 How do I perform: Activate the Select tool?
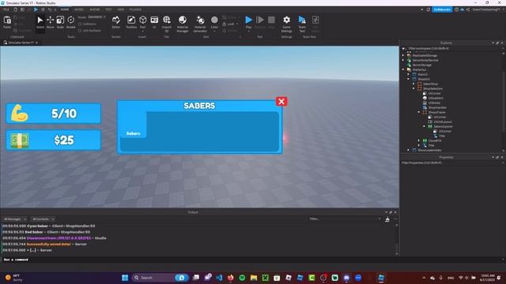tap(40, 22)
